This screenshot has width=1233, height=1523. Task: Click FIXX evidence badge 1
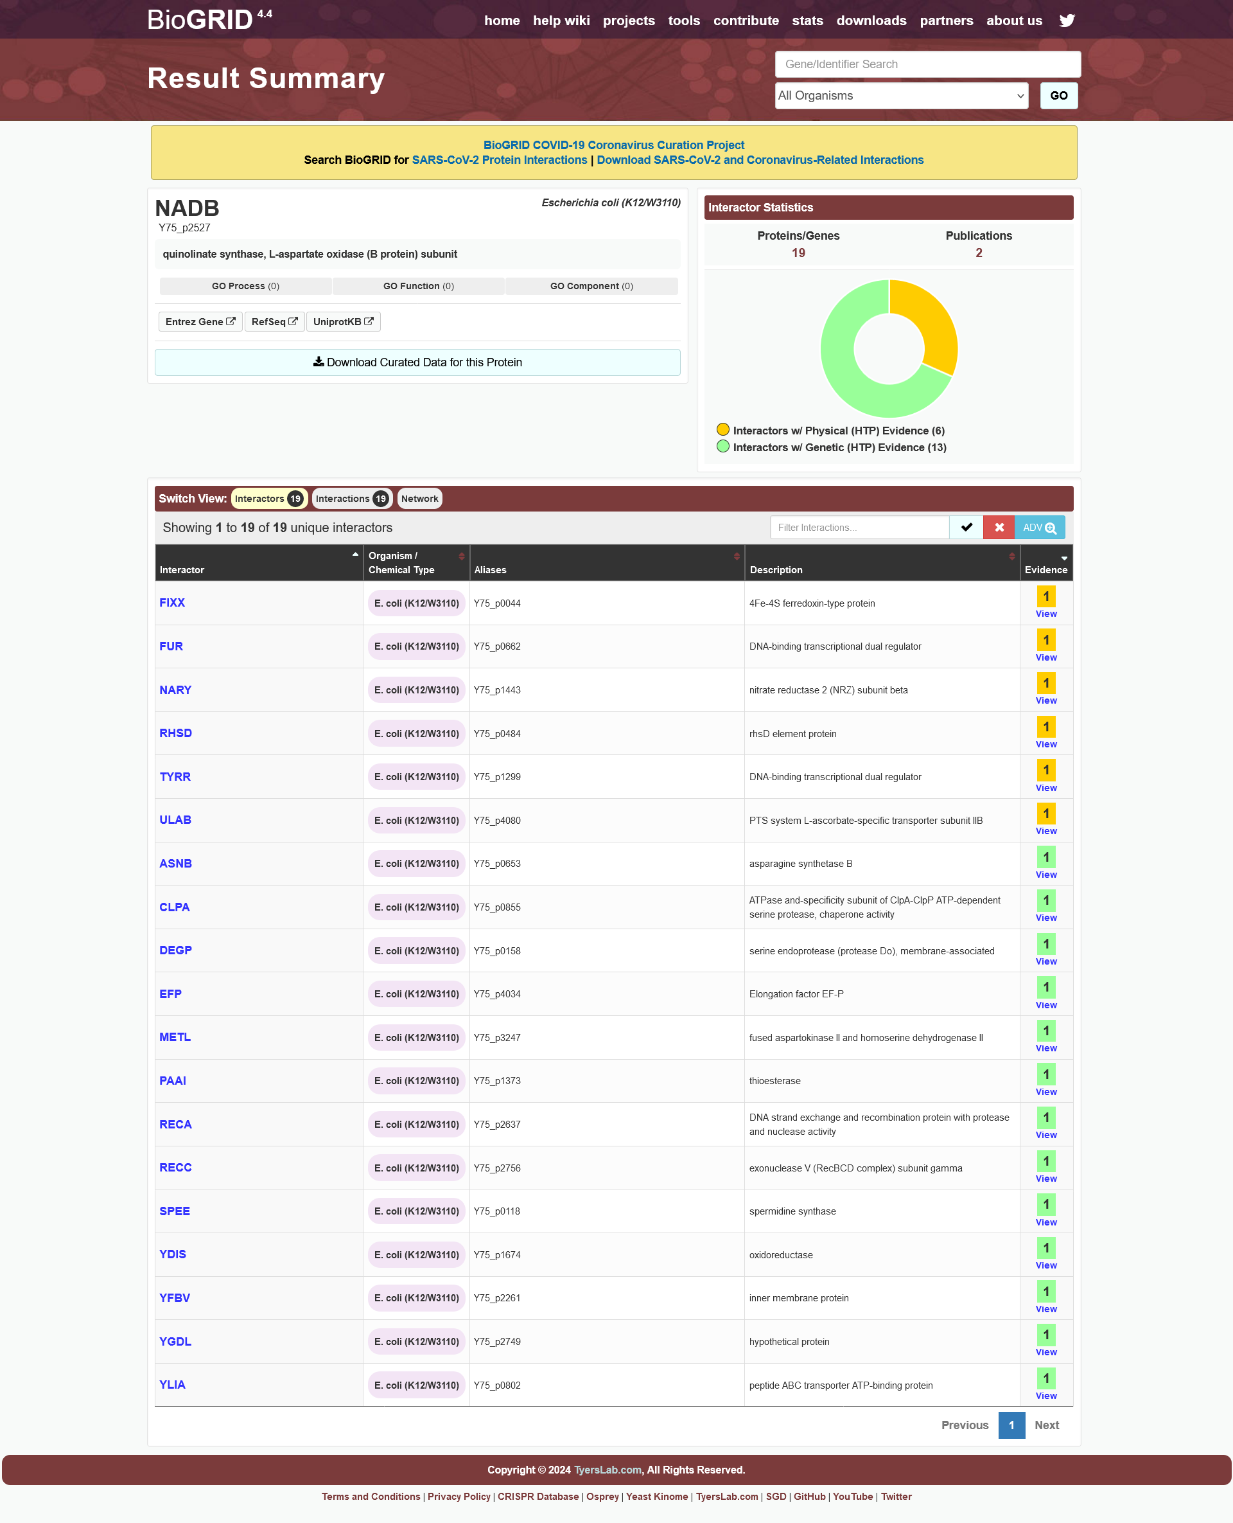pos(1045,596)
